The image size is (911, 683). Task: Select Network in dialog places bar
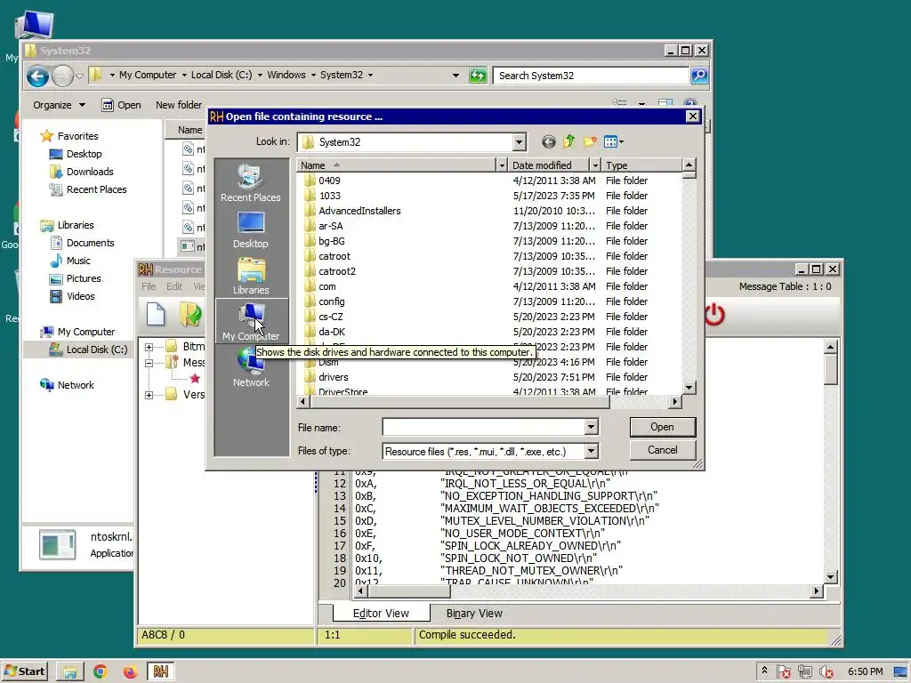click(251, 369)
